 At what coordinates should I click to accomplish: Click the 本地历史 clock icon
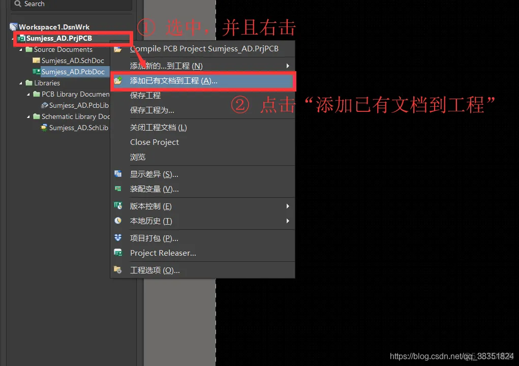(x=118, y=221)
